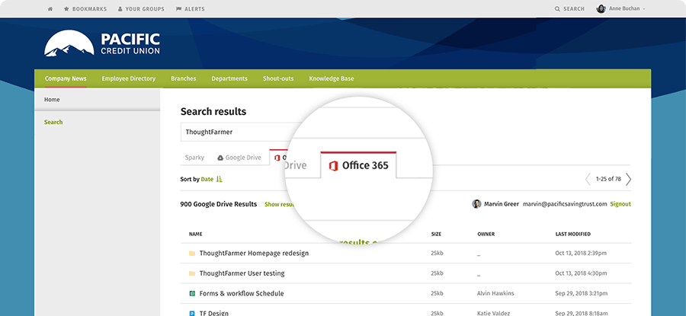Click date Sep 29, 2018 3:21pm

(x=581, y=293)
